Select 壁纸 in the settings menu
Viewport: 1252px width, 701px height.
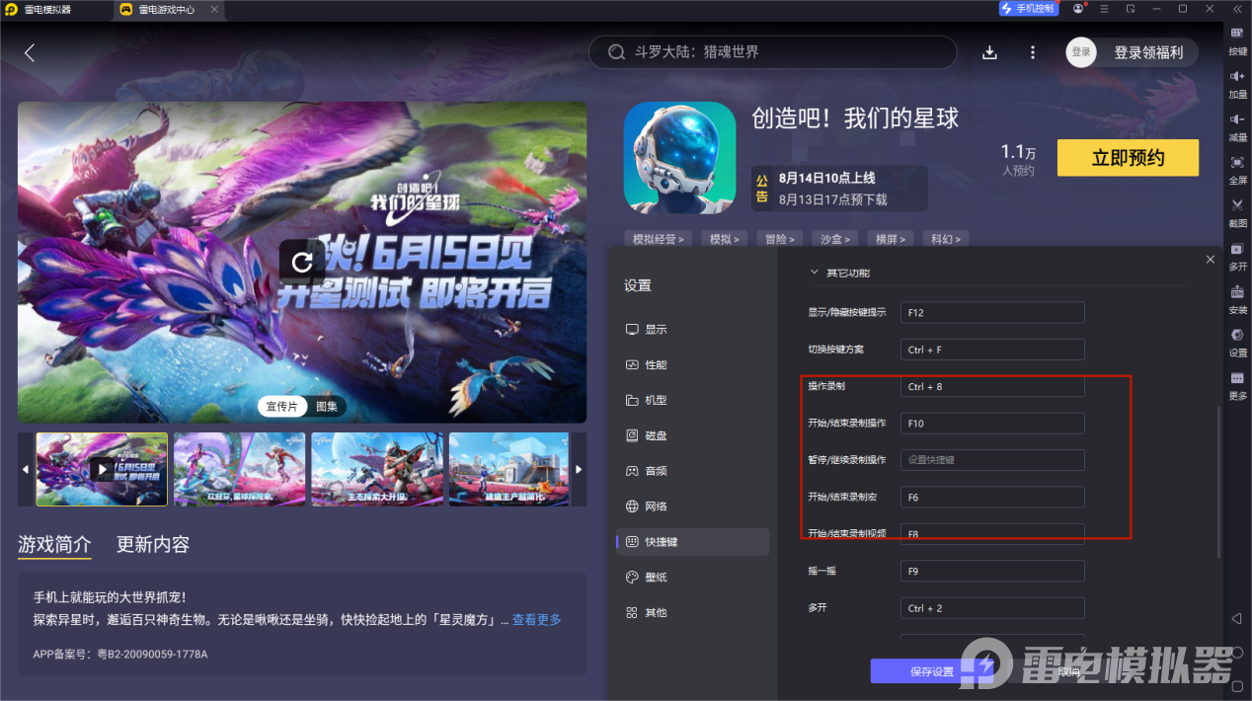click(x=656, y=577)
